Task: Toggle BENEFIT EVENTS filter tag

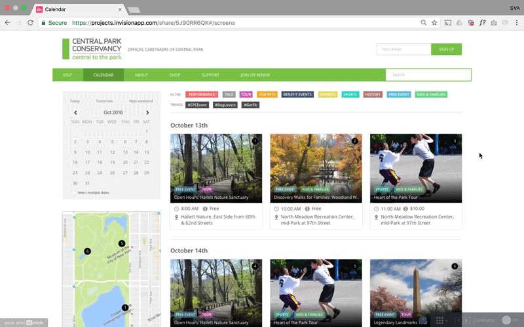Action: (x=297, y=94)
